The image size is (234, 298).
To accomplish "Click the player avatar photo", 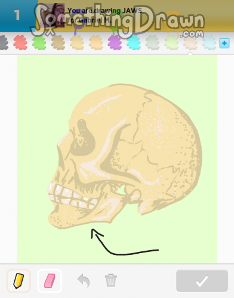I will (52, 15).
